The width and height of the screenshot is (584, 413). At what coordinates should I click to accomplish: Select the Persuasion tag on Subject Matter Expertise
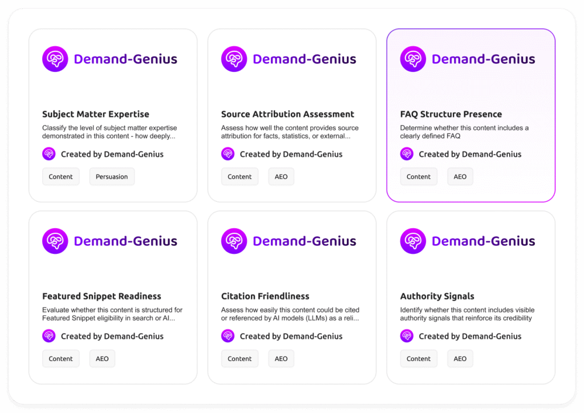pos(112,177)
